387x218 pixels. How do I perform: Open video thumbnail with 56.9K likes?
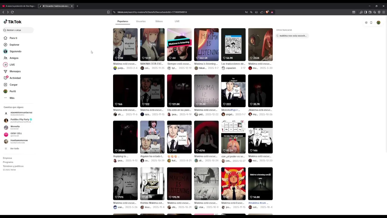pos(233,45)
